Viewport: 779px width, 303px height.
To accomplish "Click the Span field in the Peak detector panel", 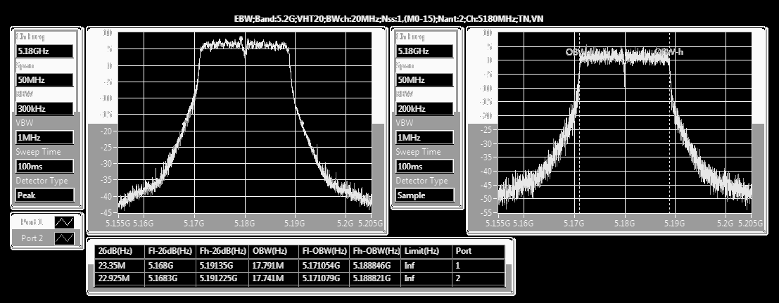I will tap(44, 80).
